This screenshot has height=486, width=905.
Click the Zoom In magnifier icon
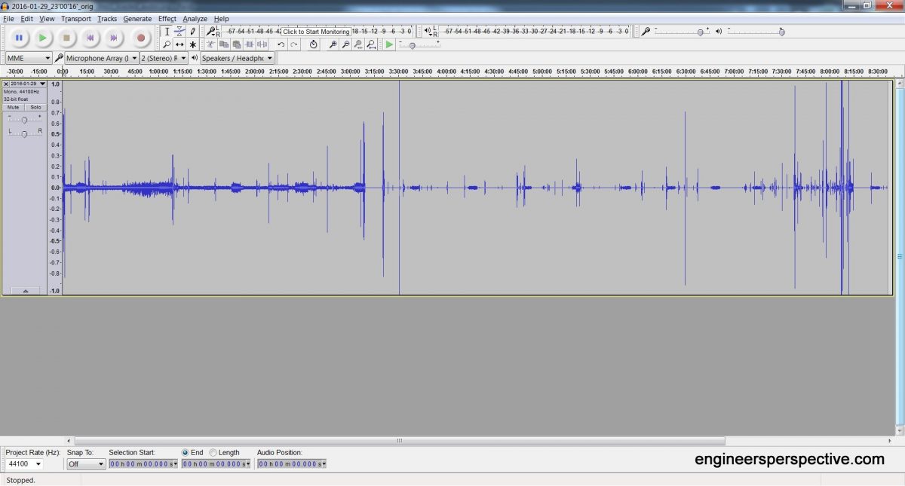[x=333, y=44]
